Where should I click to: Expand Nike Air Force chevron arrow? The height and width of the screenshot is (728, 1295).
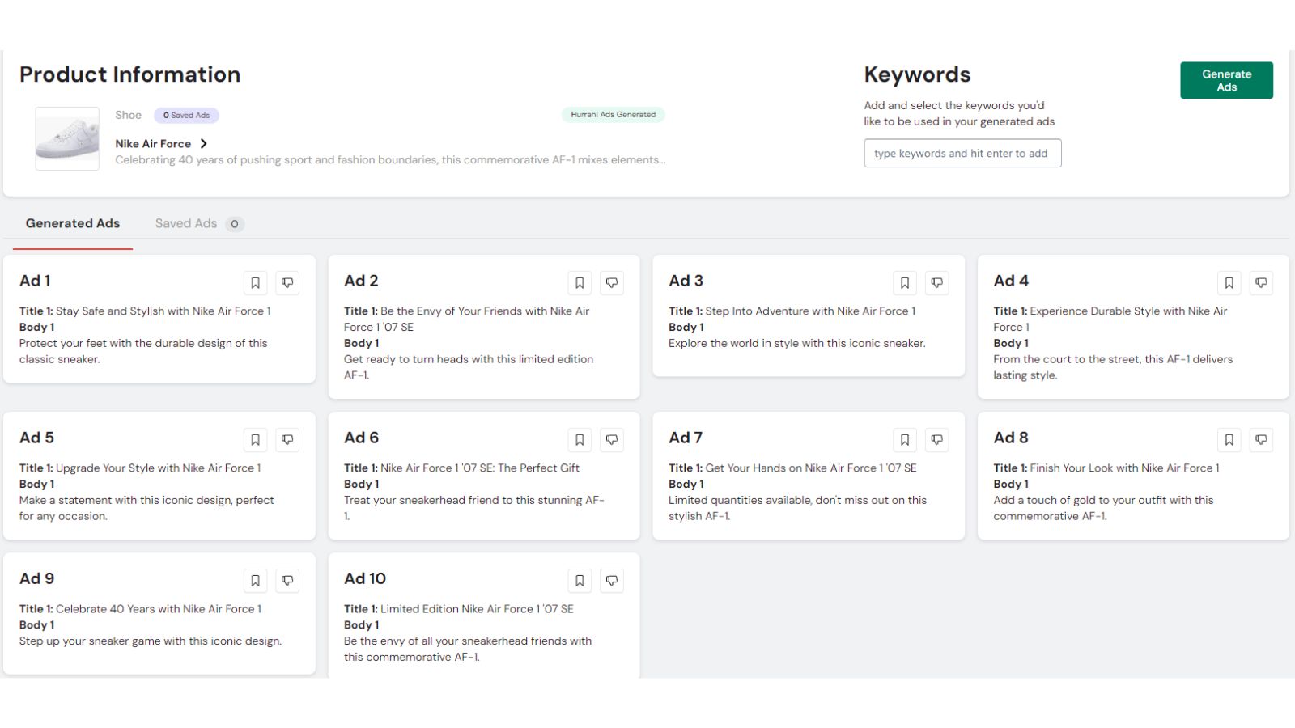204,143
